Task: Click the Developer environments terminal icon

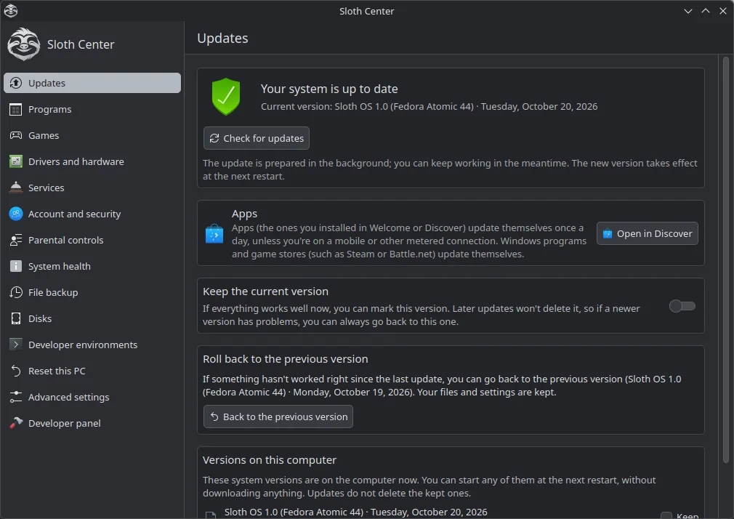Action: click(x=16, y=345)
